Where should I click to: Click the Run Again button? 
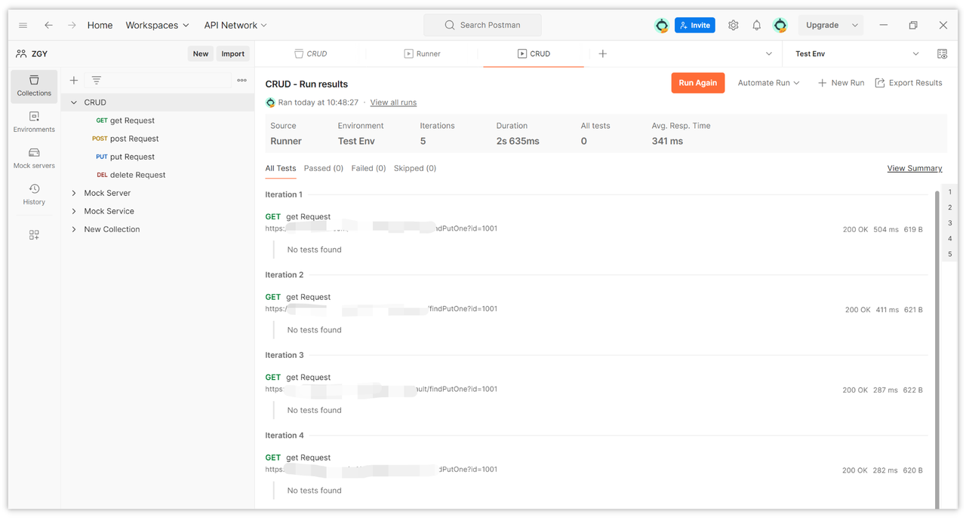(x=698, y=83)
